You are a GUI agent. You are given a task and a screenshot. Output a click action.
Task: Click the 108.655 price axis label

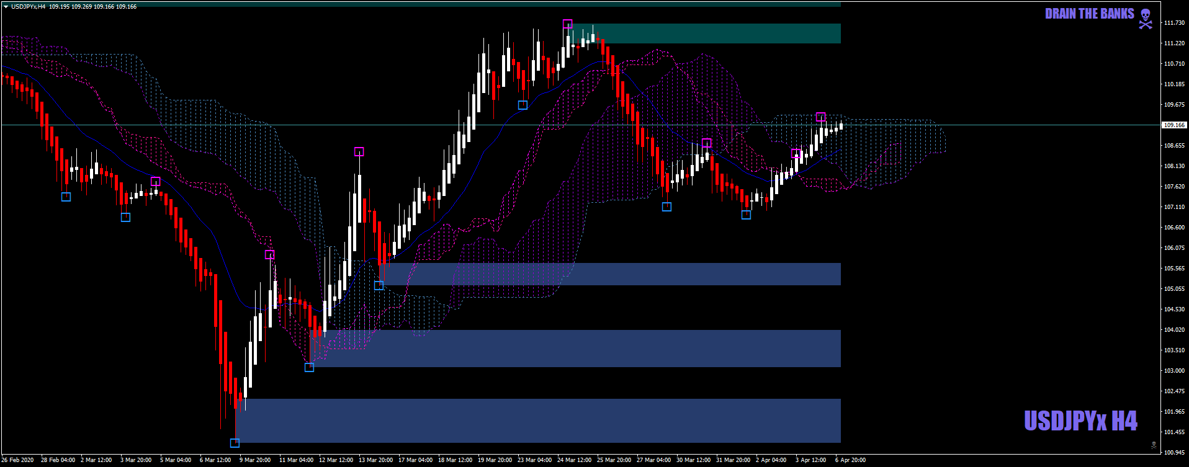pos(1175,146)
